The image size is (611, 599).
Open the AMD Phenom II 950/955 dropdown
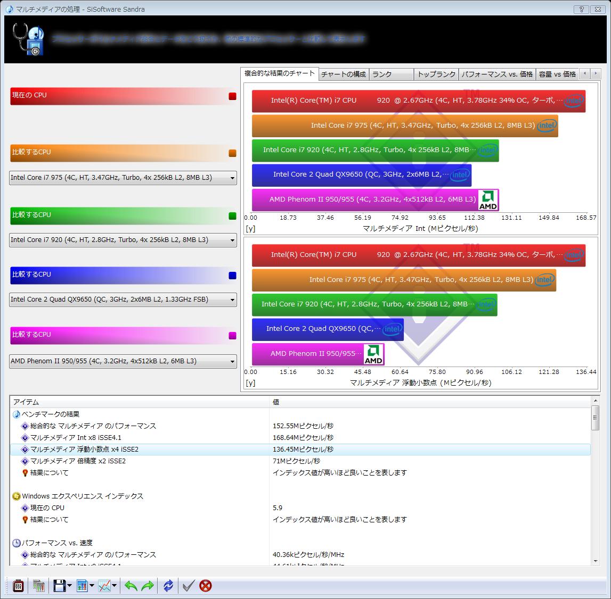click(x=123, y=361)
